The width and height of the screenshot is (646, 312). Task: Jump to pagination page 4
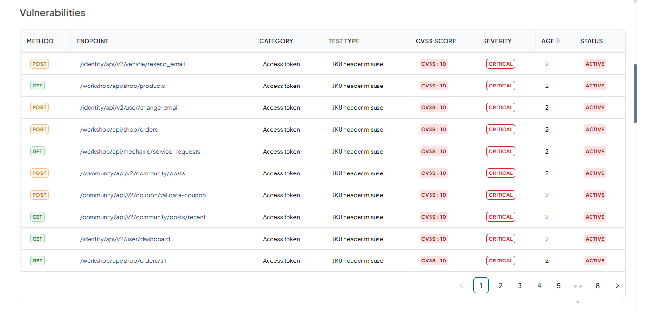[x=539, y=286]
